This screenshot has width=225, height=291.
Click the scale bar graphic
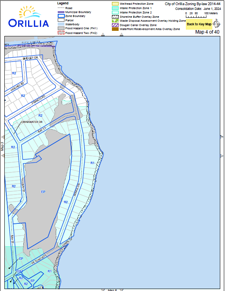pyautogui.click(x=196, y=17)
